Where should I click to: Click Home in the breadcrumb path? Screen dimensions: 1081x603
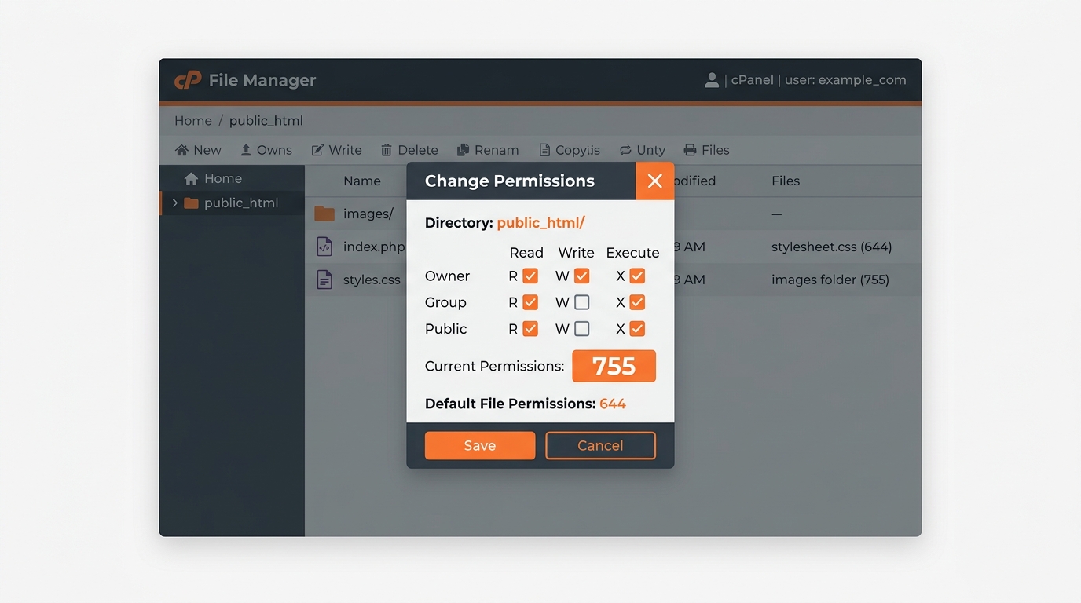193,121
